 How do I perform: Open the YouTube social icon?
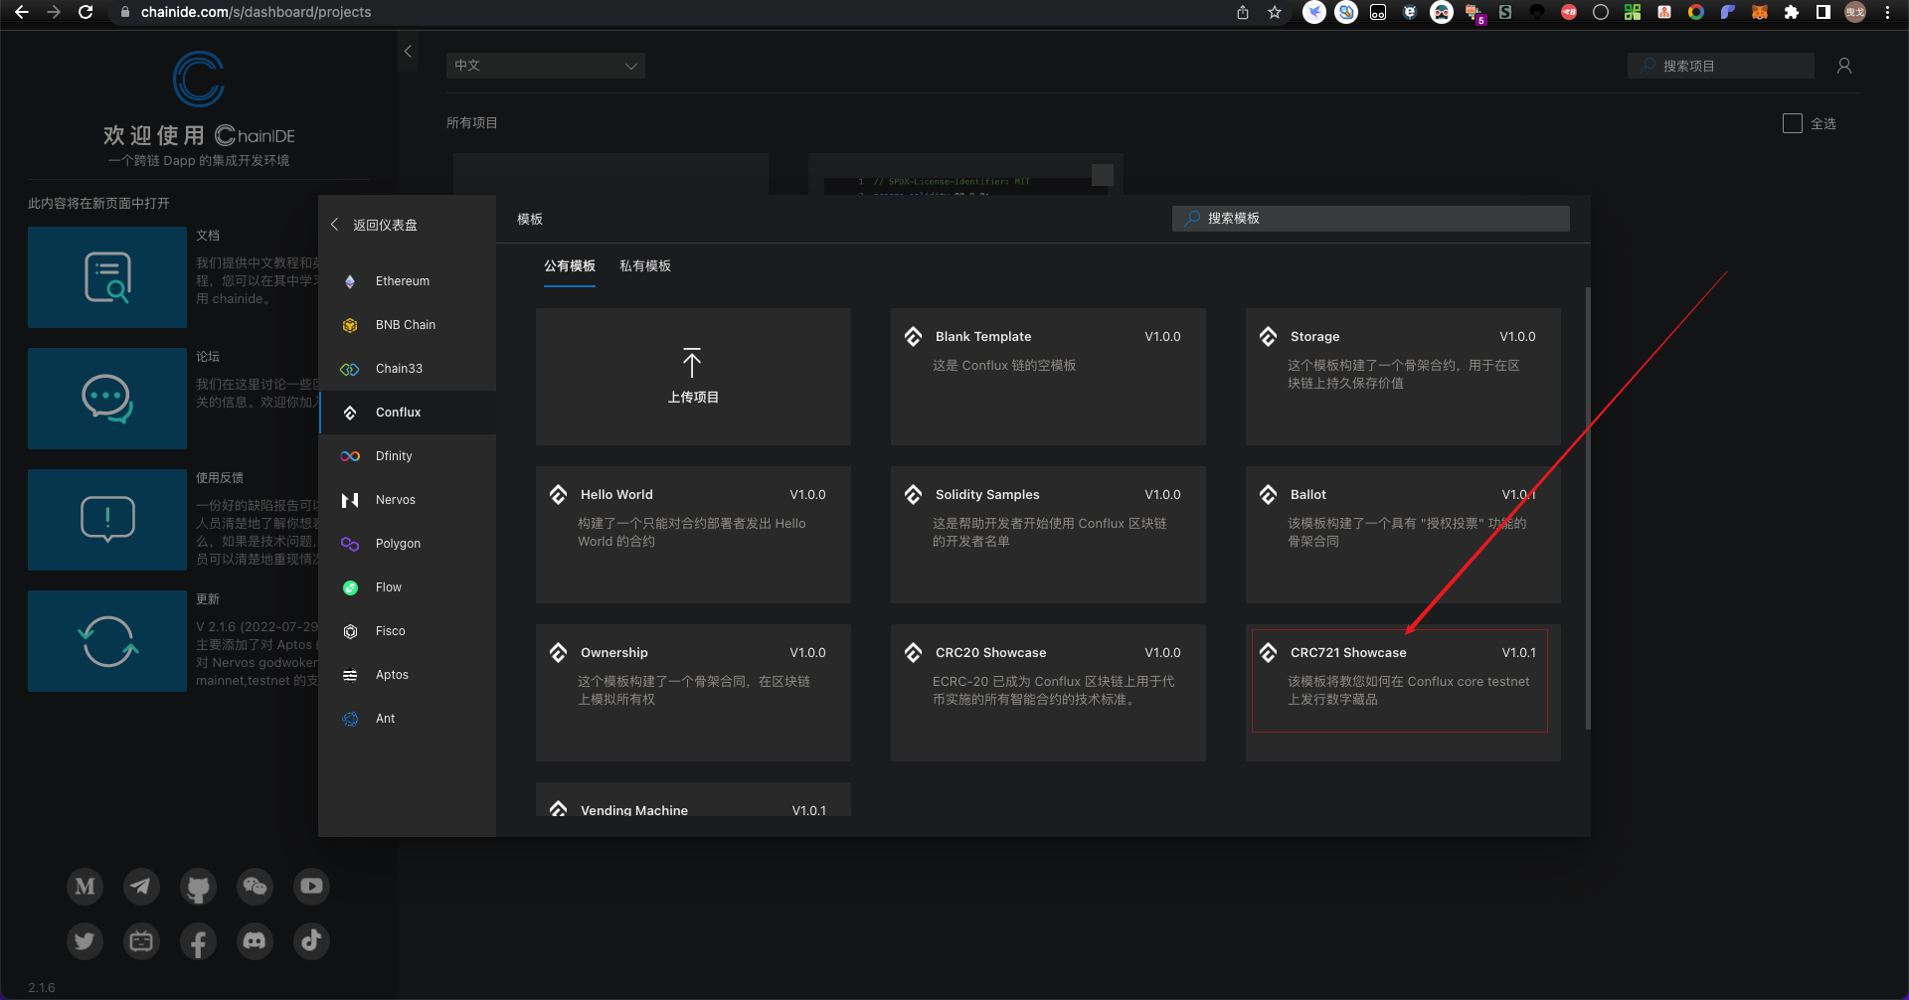[311, 886]
